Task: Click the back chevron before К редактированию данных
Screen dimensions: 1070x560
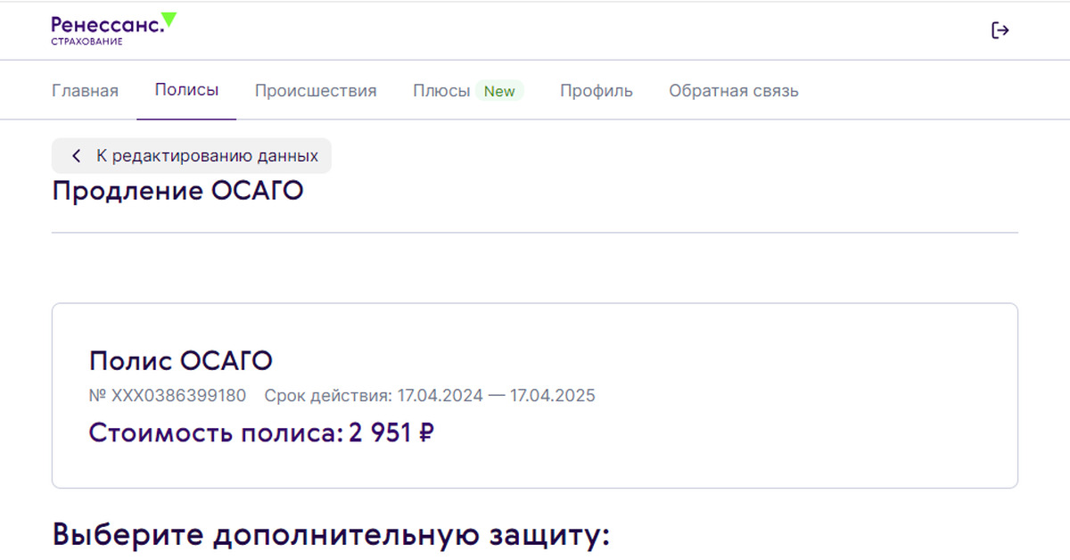Action: 77,156
